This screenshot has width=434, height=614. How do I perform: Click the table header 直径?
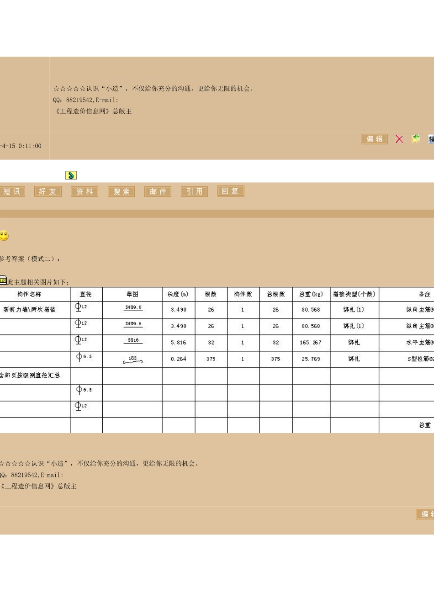(86, 294)
